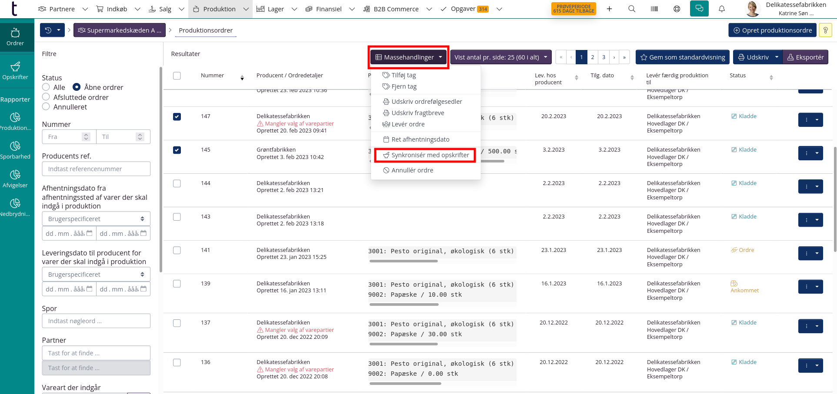Select Annullér ordre from the menu
The image size is (837, 394).
412,170
